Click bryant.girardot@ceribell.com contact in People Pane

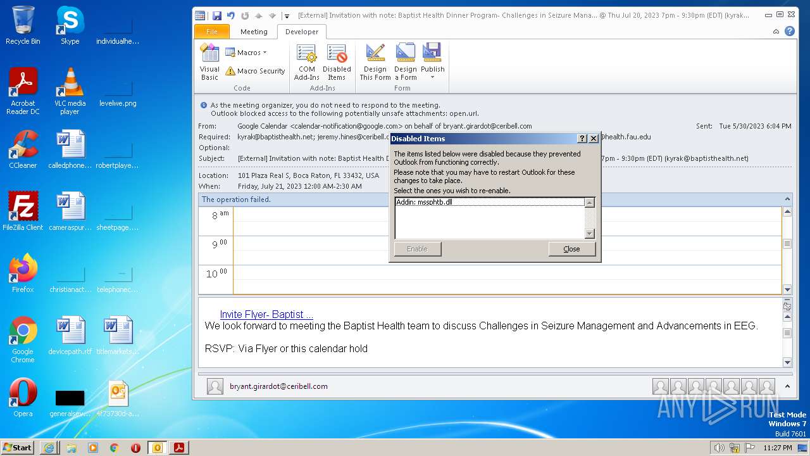278,386
